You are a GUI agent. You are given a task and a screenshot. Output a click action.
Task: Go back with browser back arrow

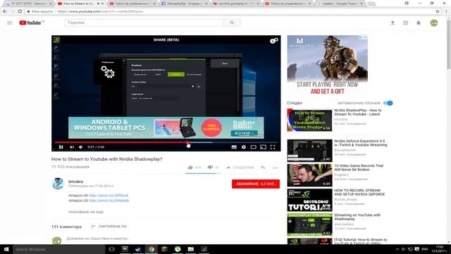pos(5,11)
